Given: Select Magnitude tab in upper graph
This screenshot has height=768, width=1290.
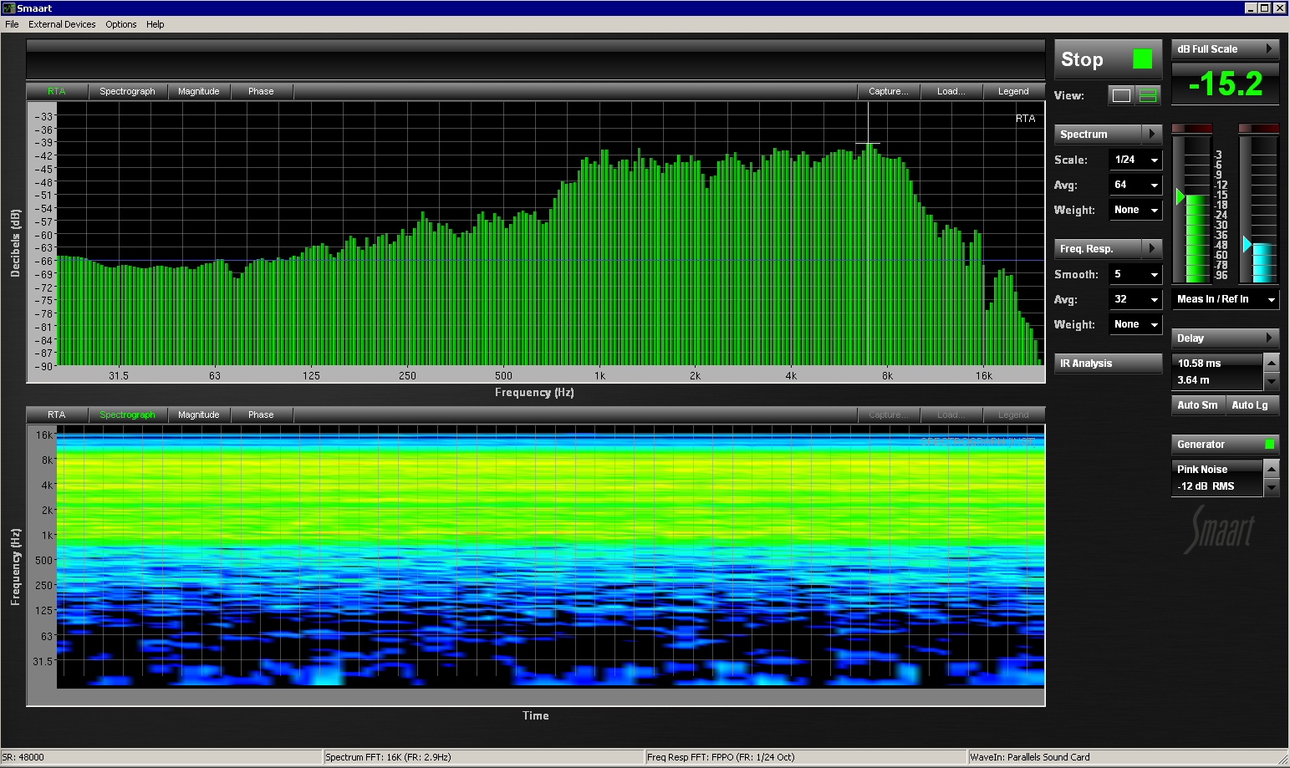Looking at the screenshot, I should (199, 91).
